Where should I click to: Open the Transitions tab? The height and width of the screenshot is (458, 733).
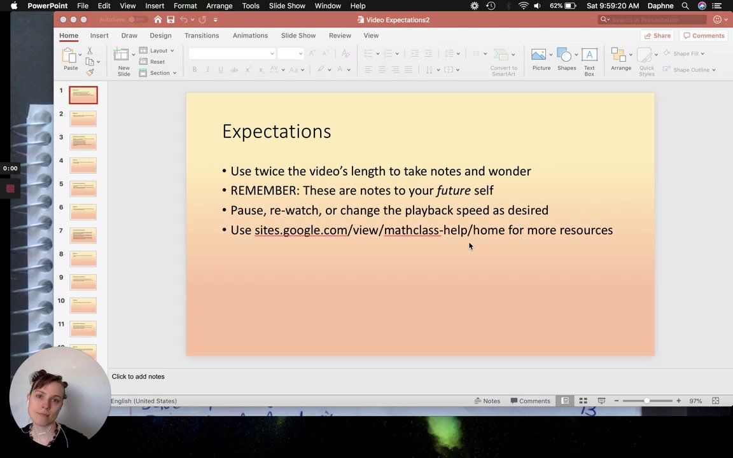(x=202, y=36)
